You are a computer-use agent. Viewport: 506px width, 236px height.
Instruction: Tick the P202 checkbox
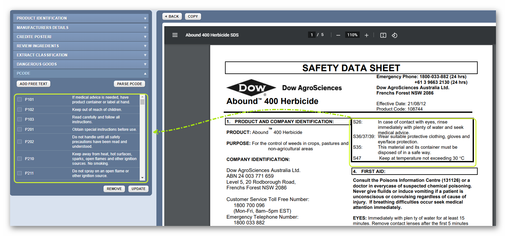[x=20, y=142]
